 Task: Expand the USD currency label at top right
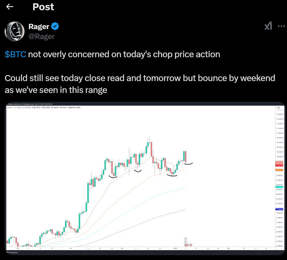coord(278,108)
